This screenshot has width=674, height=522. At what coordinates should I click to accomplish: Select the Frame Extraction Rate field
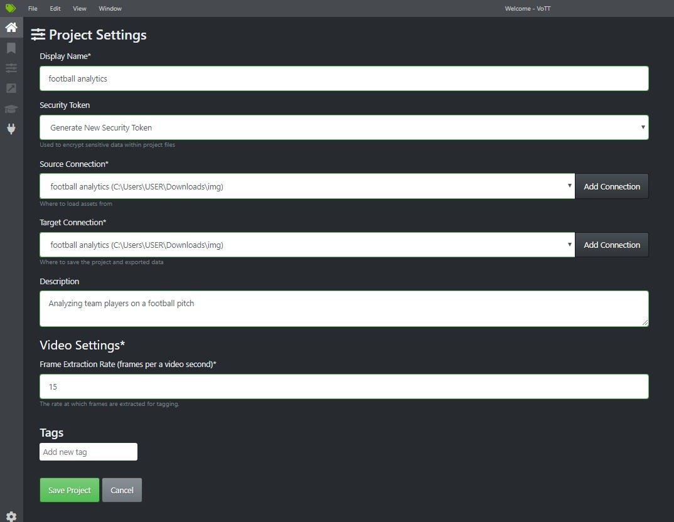point(344,386)
